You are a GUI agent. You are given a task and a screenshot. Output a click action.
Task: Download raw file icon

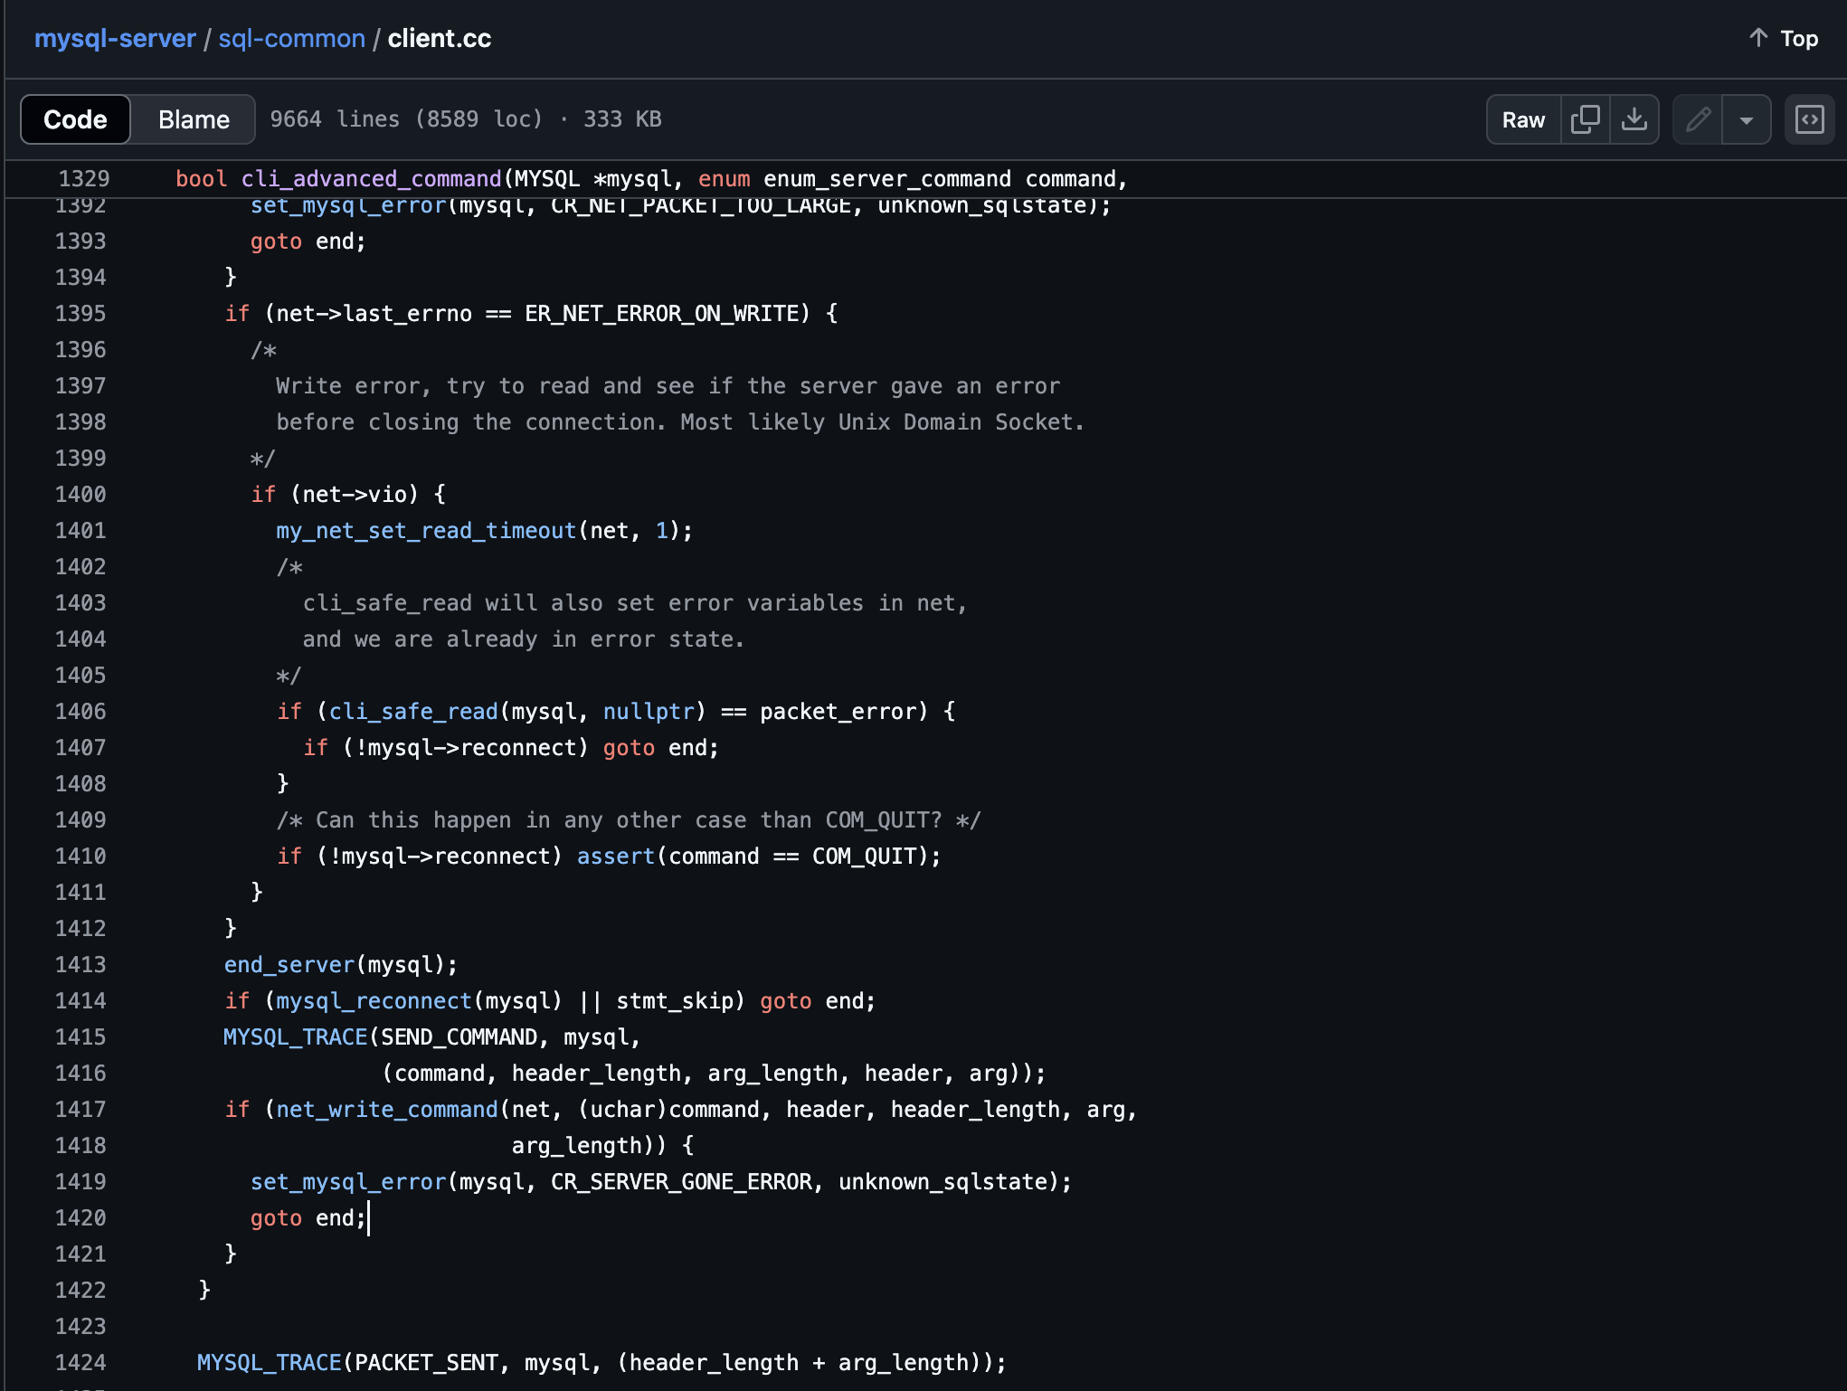tap(1634, 119)
